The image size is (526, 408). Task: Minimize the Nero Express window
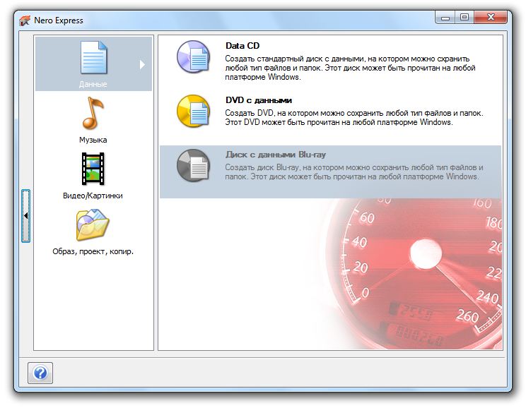[x=445, y=18]
